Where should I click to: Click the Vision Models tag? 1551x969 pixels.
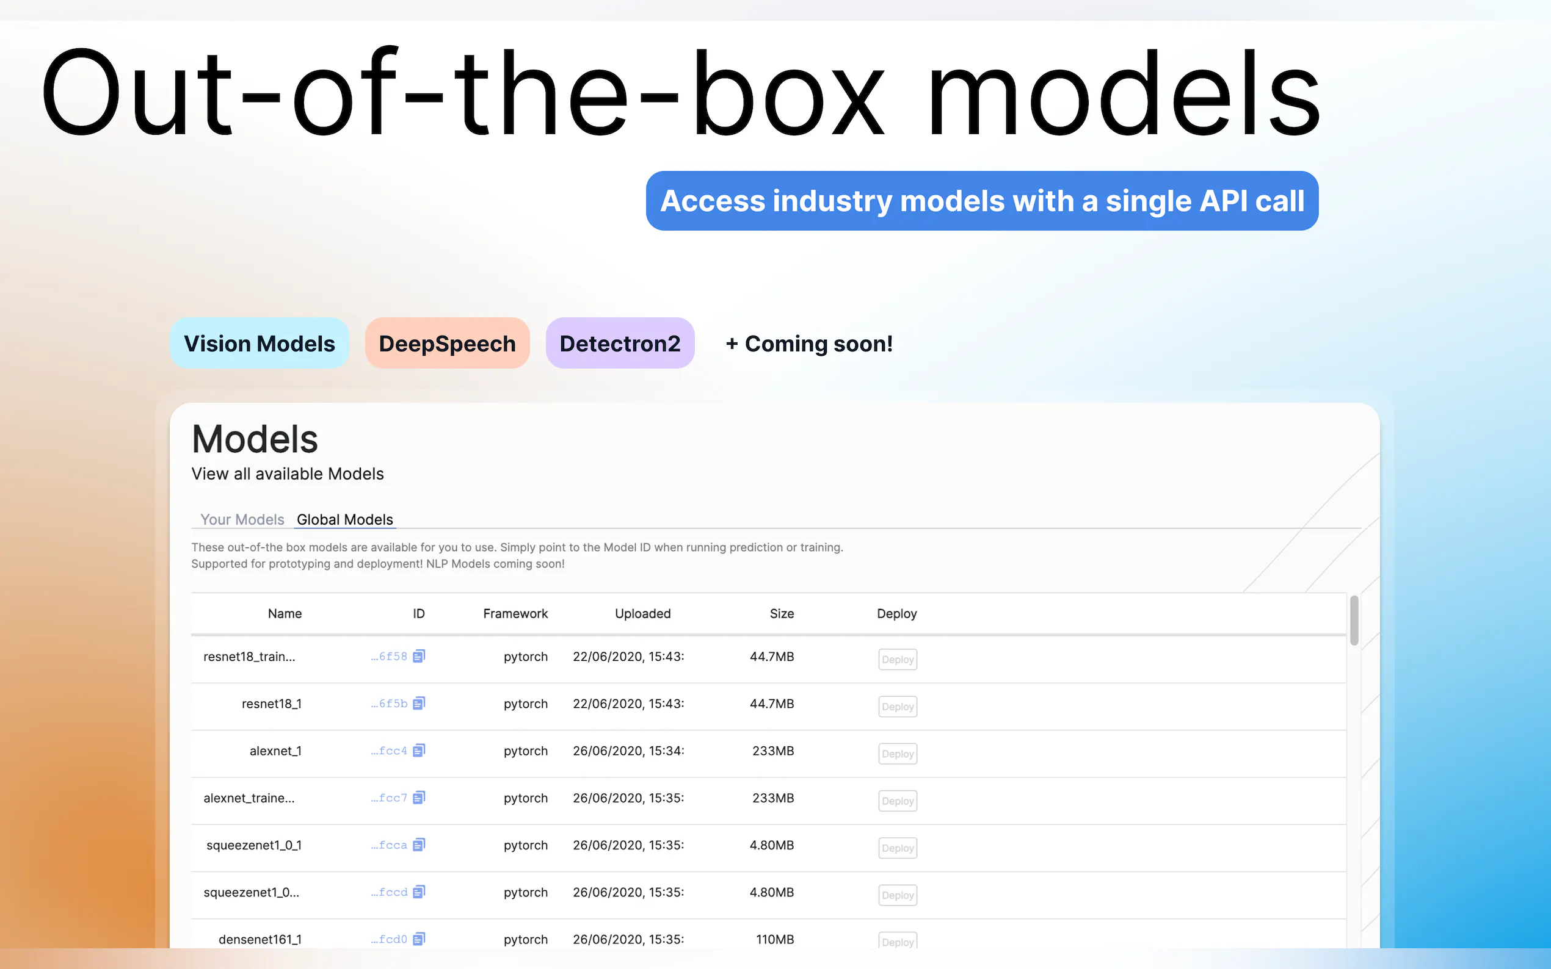click(x=259, y=344)
